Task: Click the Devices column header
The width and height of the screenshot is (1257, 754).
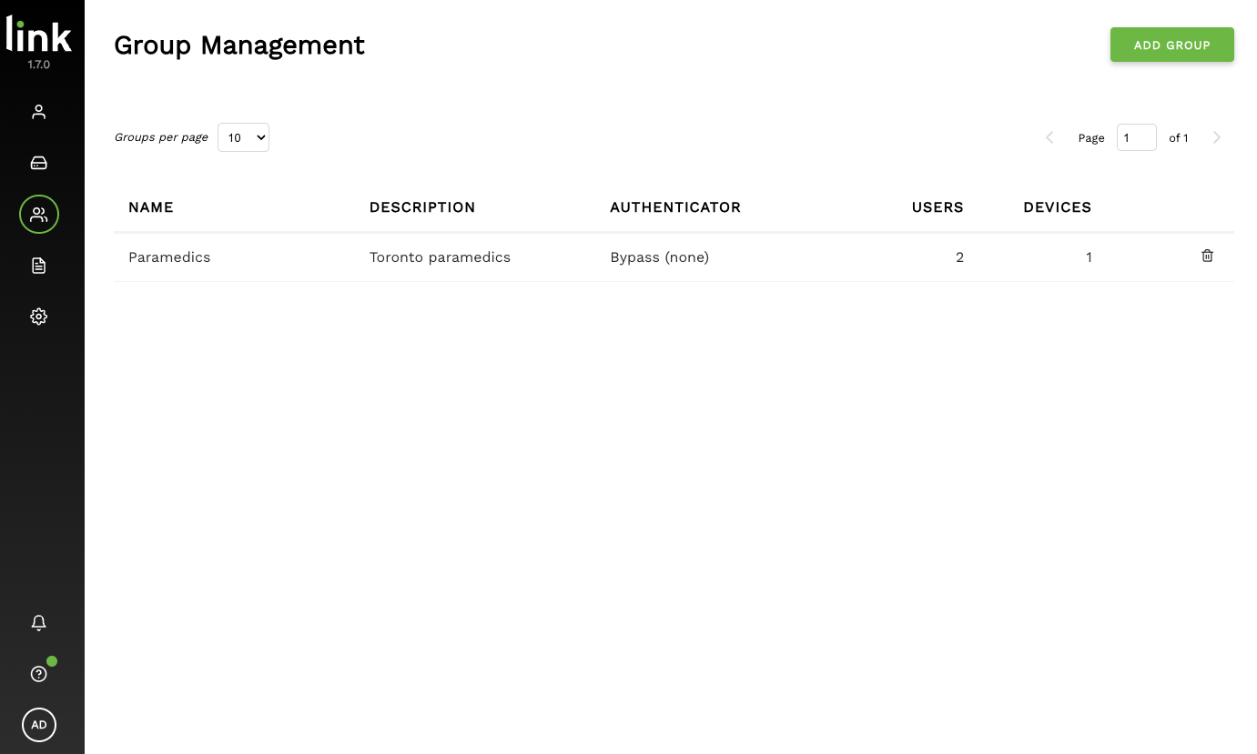Action: (x=1057, y=207)
